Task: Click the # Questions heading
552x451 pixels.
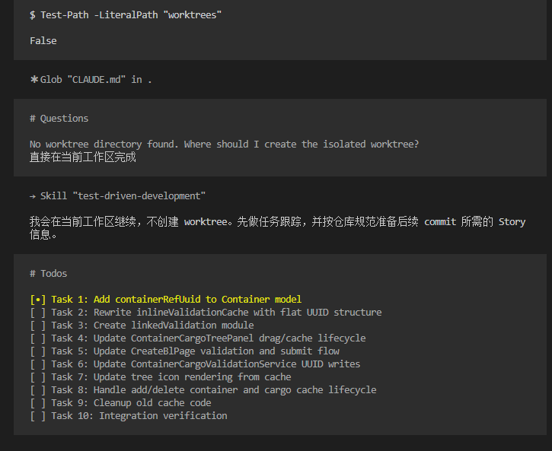Action: (x=59, y=119)
